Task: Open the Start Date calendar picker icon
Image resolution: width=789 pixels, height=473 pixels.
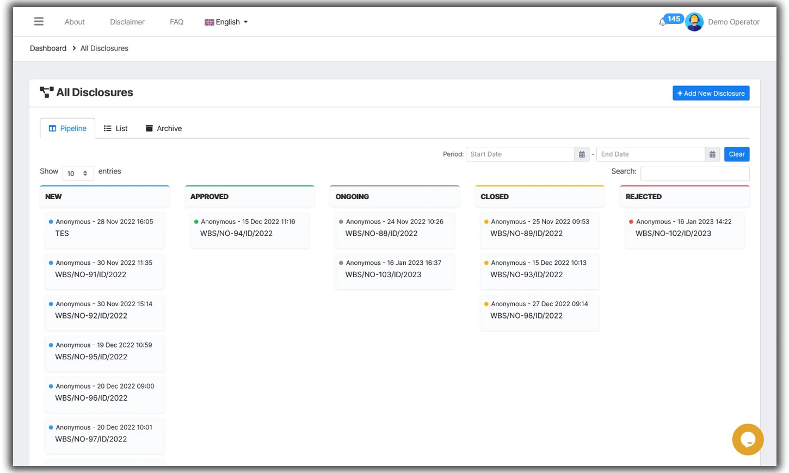Action: tap(581, 154)
